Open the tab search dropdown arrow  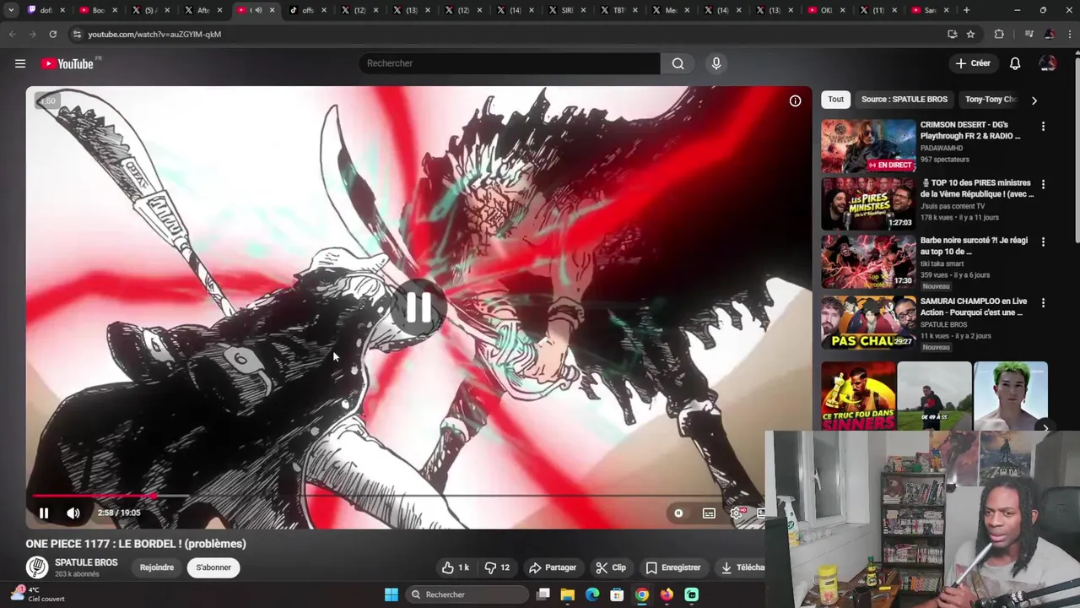click(11, 10)
